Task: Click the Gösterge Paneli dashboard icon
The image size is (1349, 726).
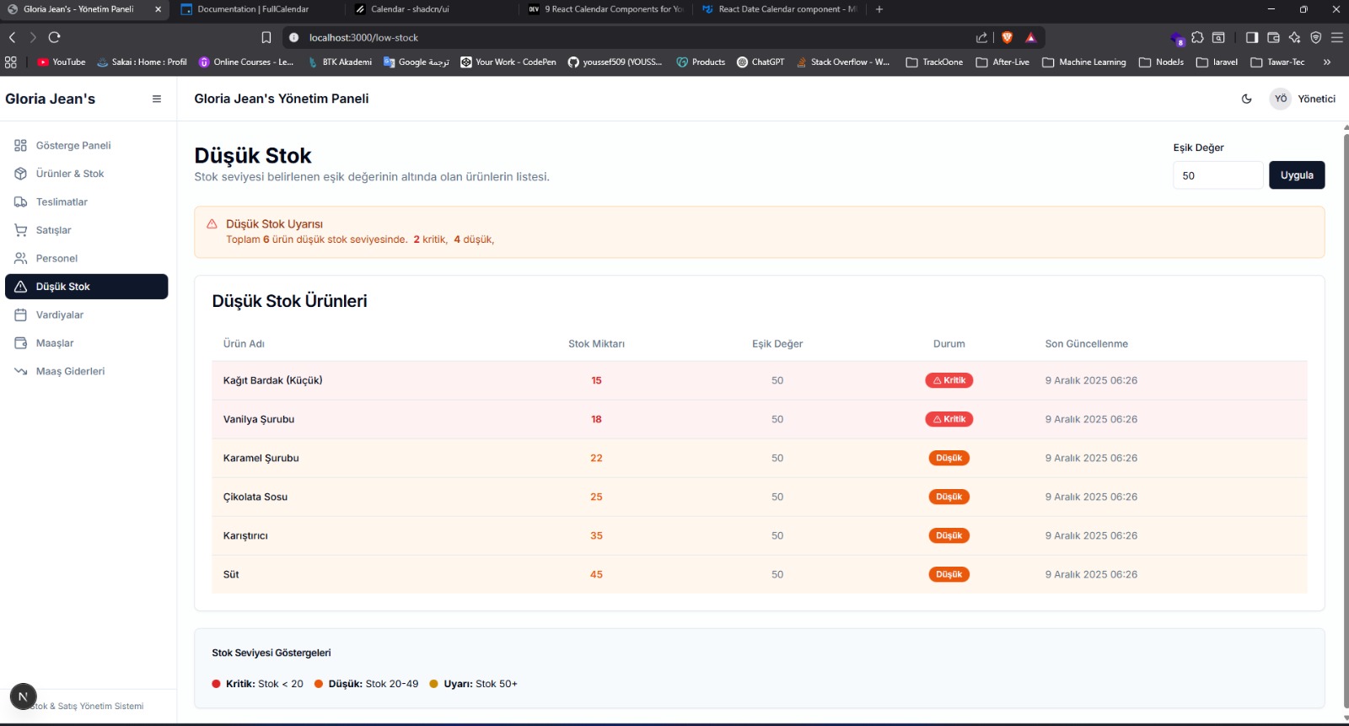Action: 21,145
